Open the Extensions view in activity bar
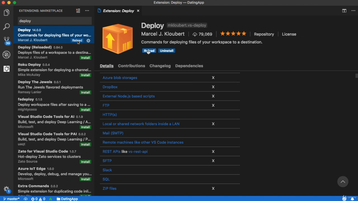Screen dimensions: 358x201 pos(6,68)
